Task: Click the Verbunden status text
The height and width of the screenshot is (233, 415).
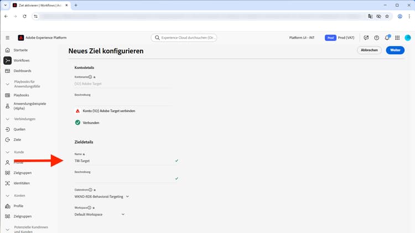Action: coord(91,123)
